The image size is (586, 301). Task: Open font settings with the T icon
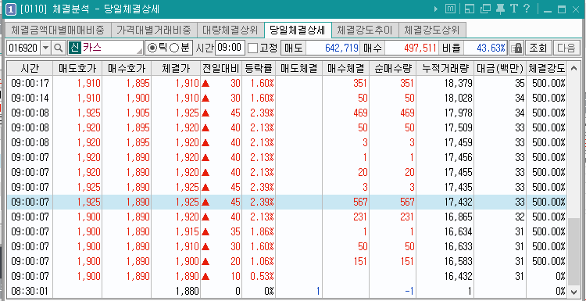coord(514,9)
